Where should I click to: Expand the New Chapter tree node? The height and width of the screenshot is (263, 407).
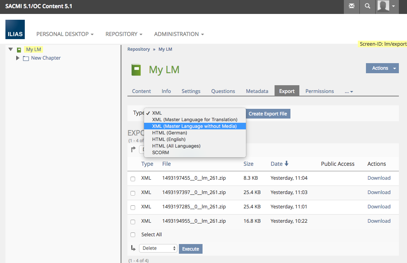click(x=17, y=58)
